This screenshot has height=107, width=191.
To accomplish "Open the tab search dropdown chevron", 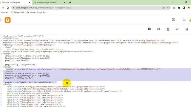I will [x=172, y=2].
